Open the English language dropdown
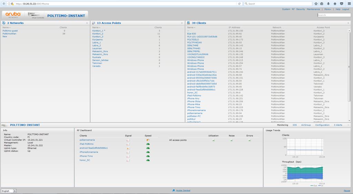This screenshot has height=194, width=353. 9,191
